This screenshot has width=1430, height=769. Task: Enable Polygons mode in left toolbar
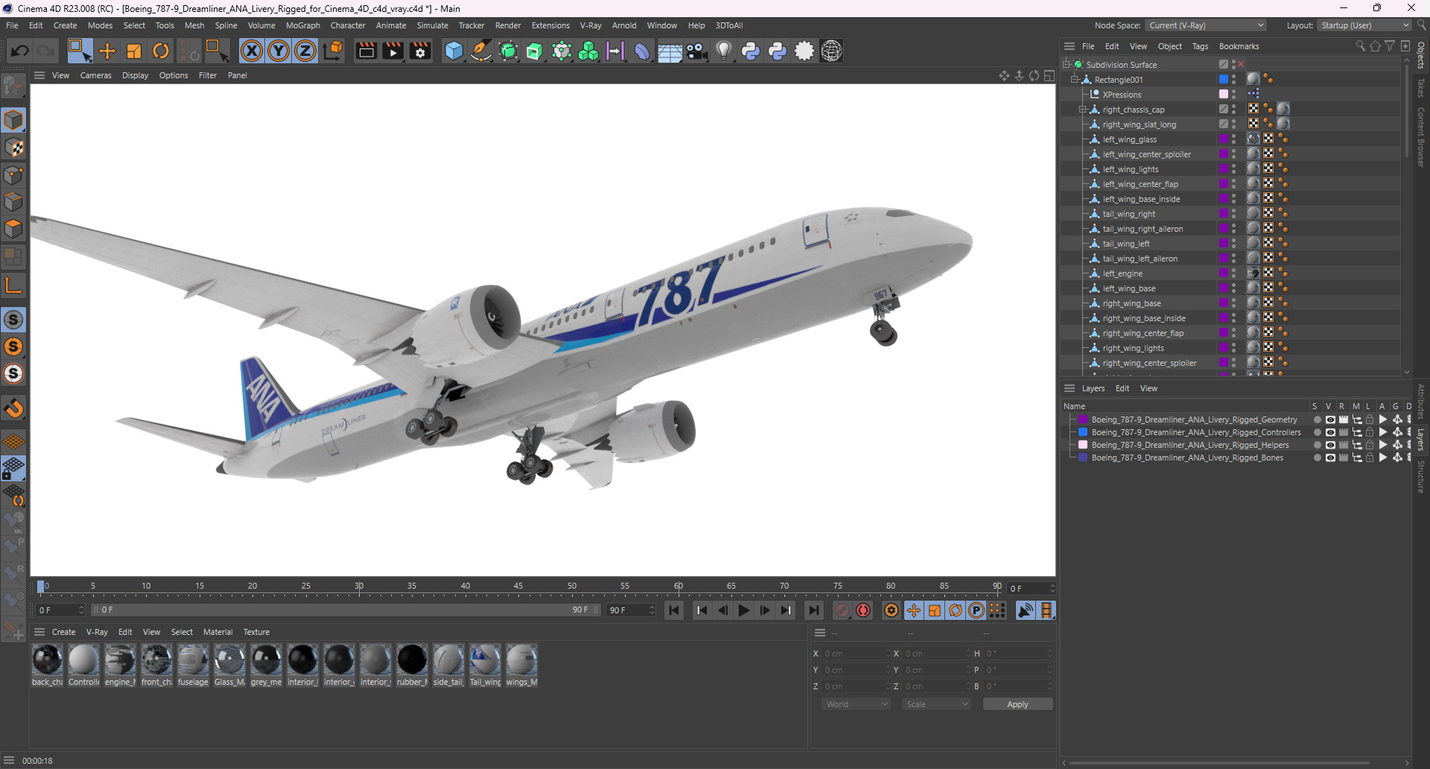tap(13, 230)
